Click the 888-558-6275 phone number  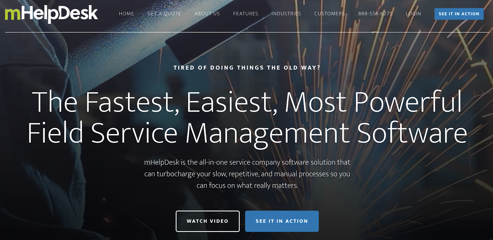[375, 14]
